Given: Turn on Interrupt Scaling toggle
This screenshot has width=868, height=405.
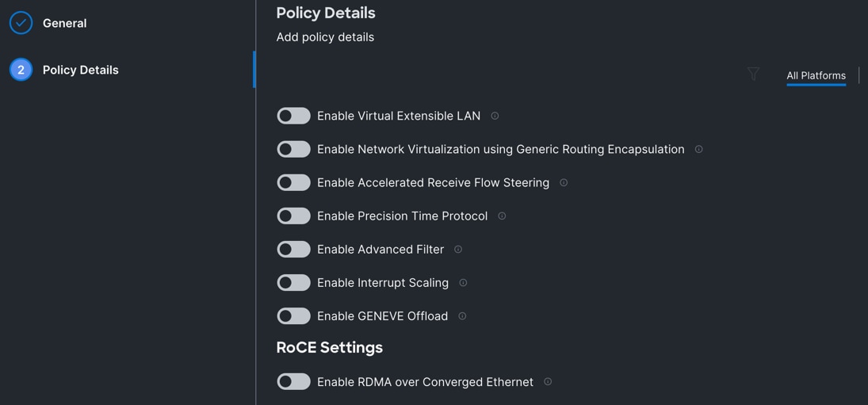Looking at the screenshot, I should tap(293, 282).
